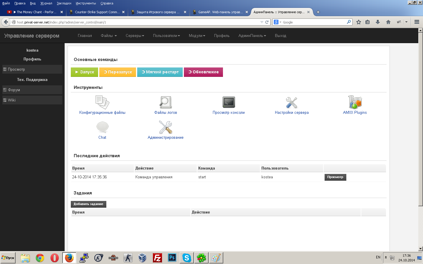
Task: Switch to the Counter-Strike Support Comm tab
Action: click(x=97, y=12)
